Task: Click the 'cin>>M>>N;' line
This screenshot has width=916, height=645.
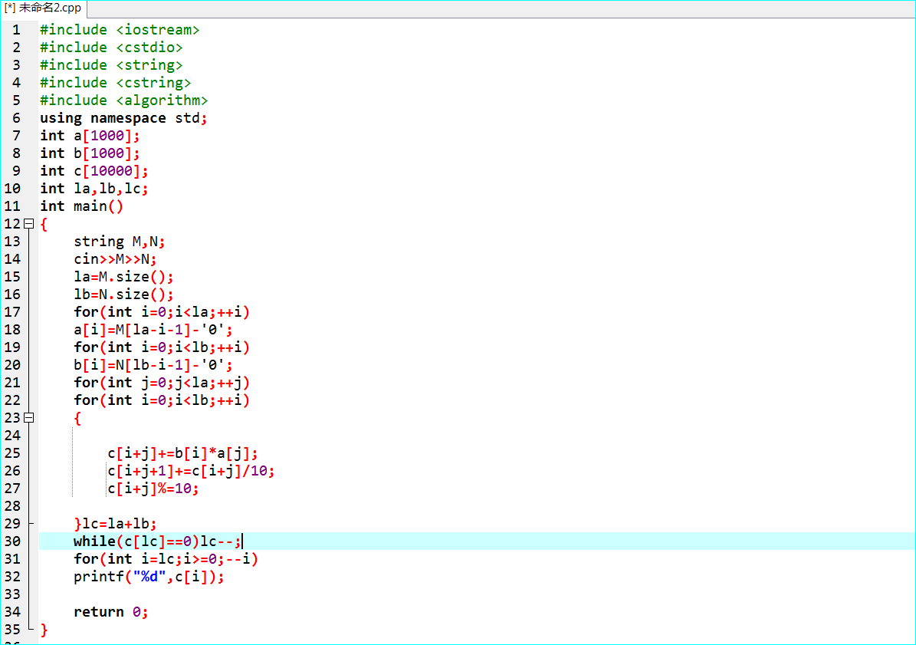Action: click(x=115, y=258)
